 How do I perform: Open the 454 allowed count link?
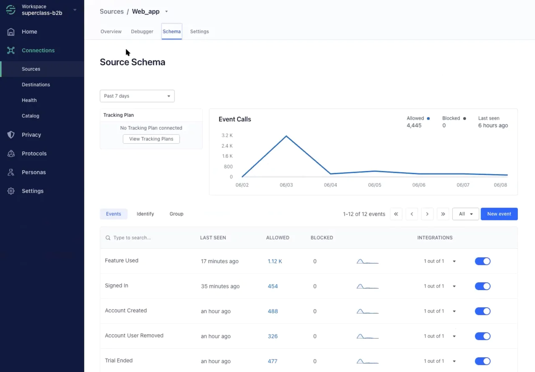click(x=273, y=286)
